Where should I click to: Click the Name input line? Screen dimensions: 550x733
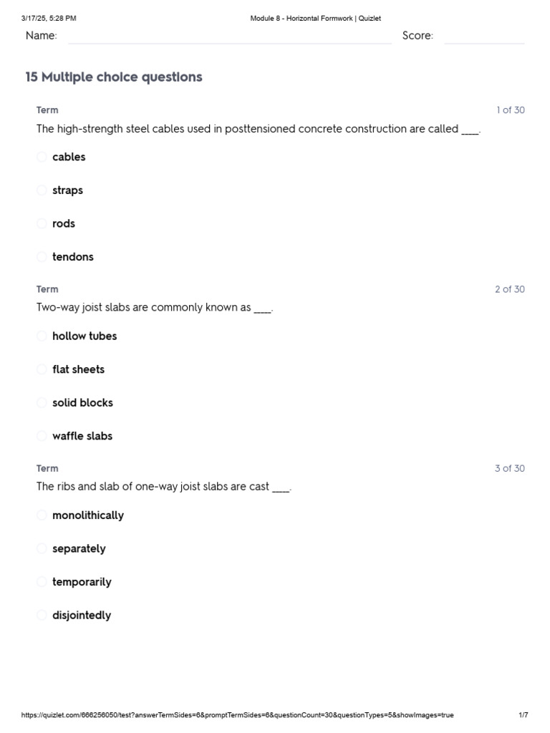pos(229,37)
